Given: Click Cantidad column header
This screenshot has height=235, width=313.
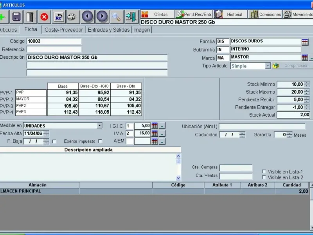Looking at the screenshot, I should [291, 185].
